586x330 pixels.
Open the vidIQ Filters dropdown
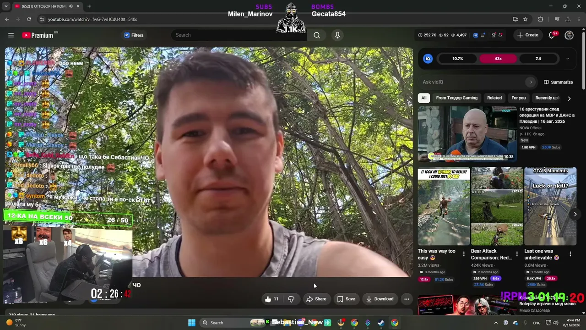pos(134,35)
